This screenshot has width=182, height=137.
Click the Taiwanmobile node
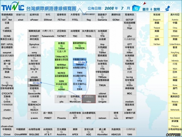48,33
